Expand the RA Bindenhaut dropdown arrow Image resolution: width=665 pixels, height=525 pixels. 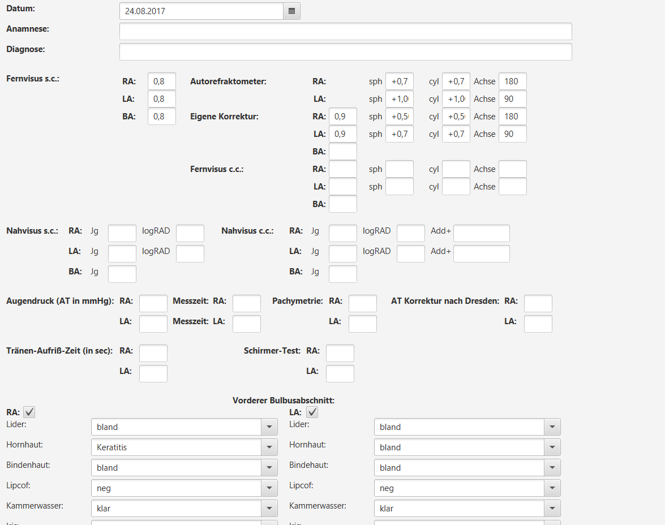269,468
